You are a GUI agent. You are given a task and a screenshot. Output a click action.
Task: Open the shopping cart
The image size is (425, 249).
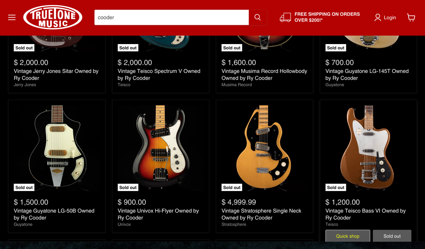(411, 18)
